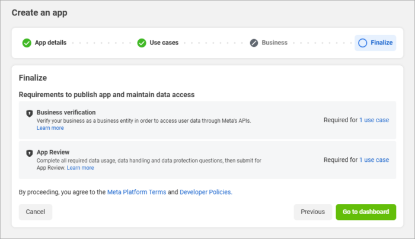
Task: Click the green checkmark beside Use cases
Action: click(x=142, y=43)
